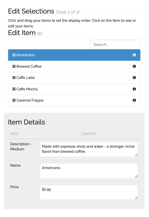149x217 pixels.
Task: Show info for Caffe Mocha
Action: (134, 89)
